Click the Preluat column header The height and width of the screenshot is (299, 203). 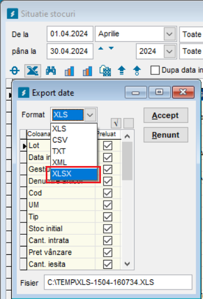click(108, 134)
